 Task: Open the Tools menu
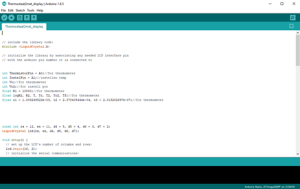[31, 10]
